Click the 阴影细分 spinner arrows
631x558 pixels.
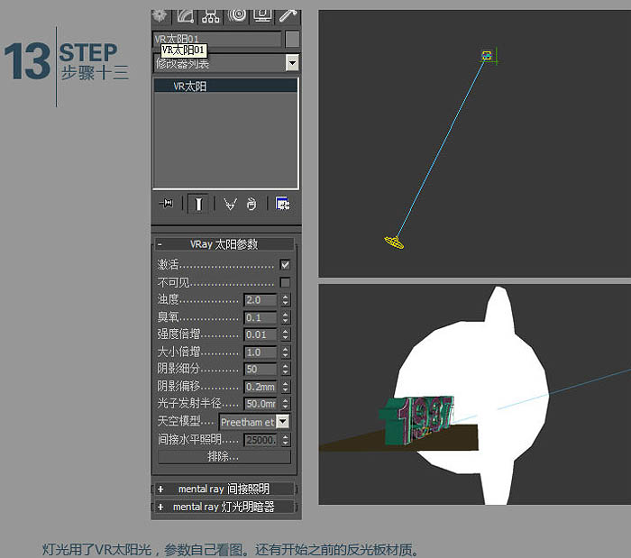[x=286, y=369]
